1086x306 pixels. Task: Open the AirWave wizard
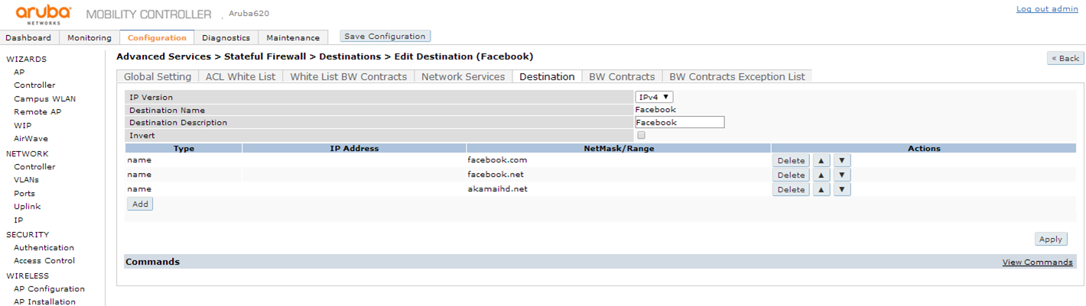coord(31,138)
